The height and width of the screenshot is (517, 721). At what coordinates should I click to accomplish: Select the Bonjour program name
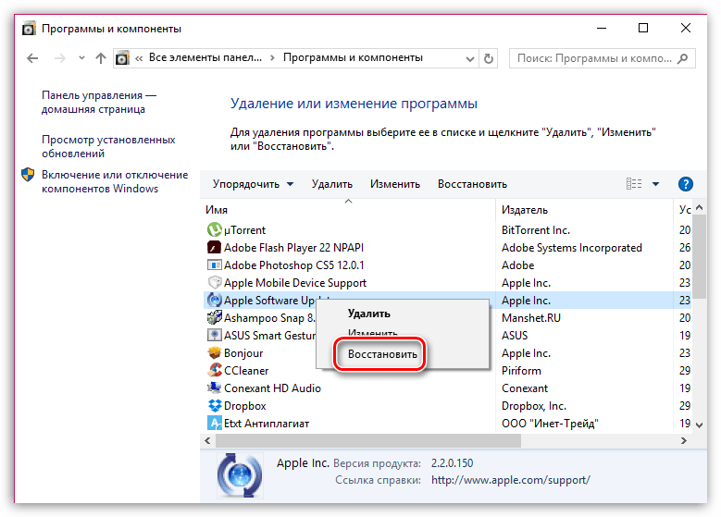click(x=243, y=353)
